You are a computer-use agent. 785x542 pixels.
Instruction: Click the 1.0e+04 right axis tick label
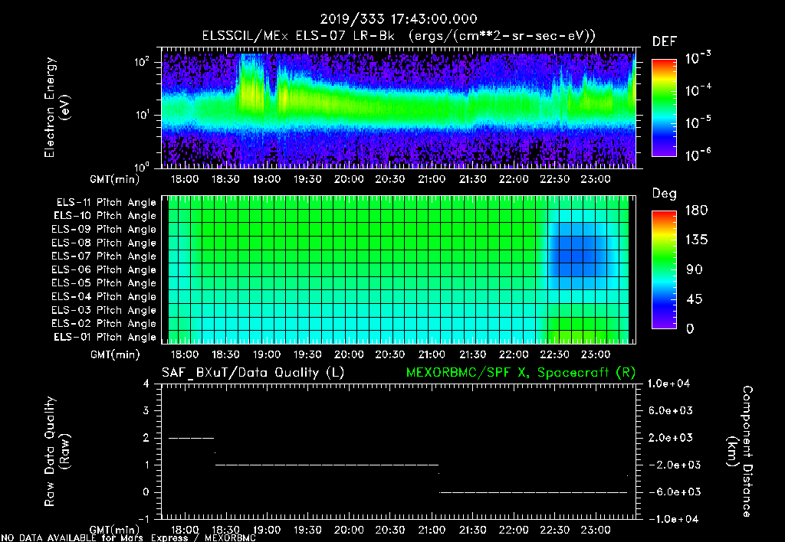pyautogui.click(x=669, y=384)
